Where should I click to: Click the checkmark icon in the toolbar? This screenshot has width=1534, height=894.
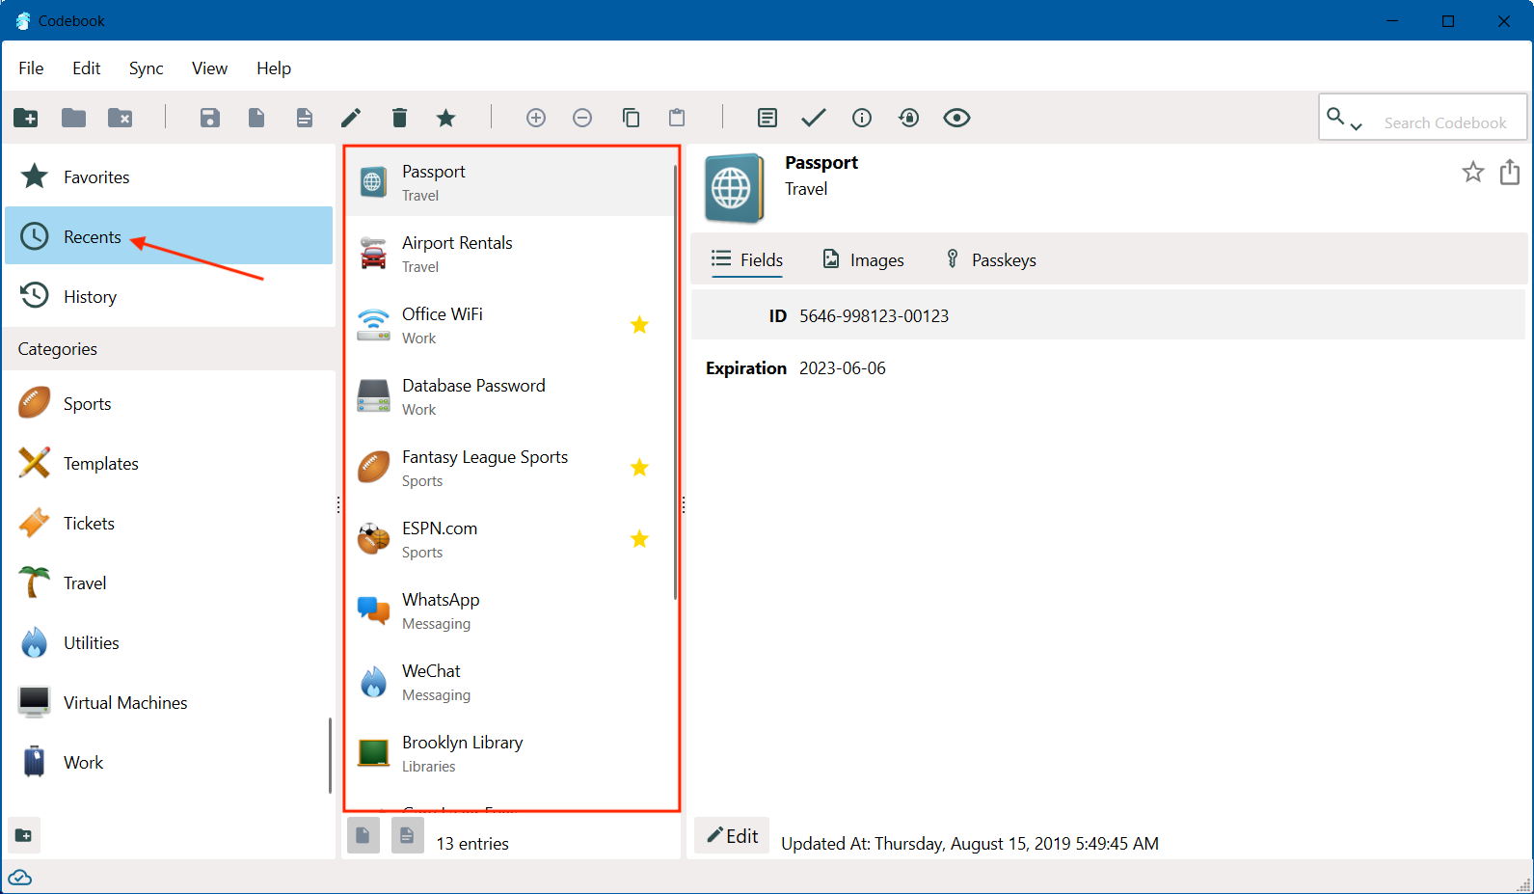tap(814, 118)
